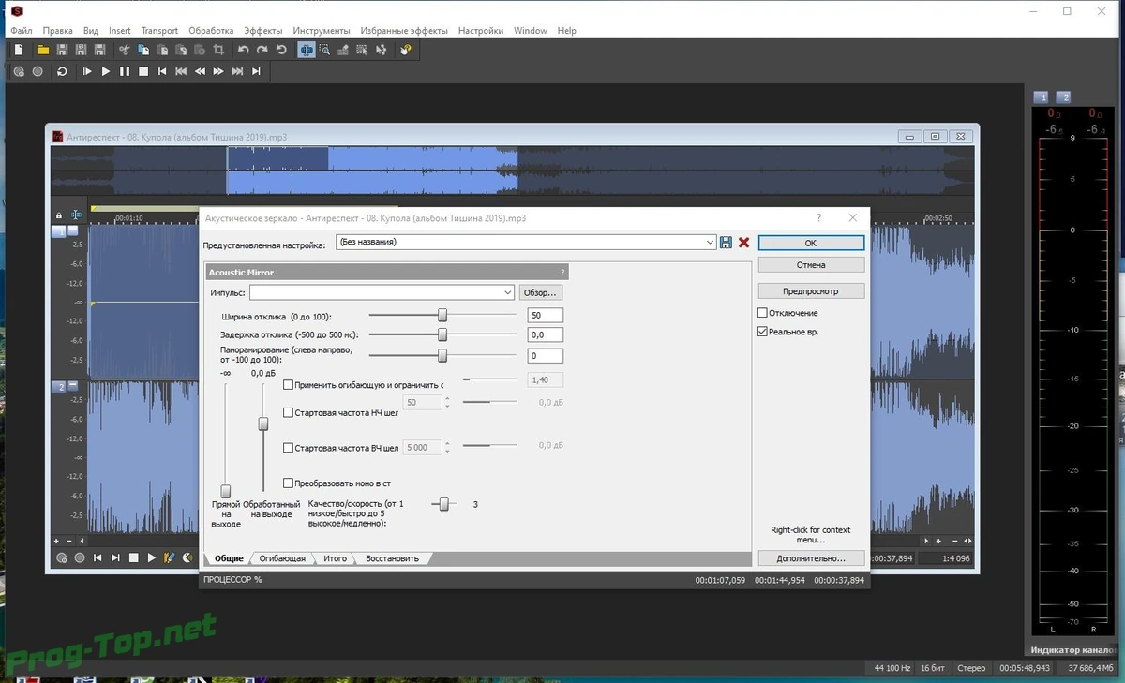This screenshot has height=683, width=1125.
Task: Click the Задержка отклика slider
Action: click(x=442, y=334)
